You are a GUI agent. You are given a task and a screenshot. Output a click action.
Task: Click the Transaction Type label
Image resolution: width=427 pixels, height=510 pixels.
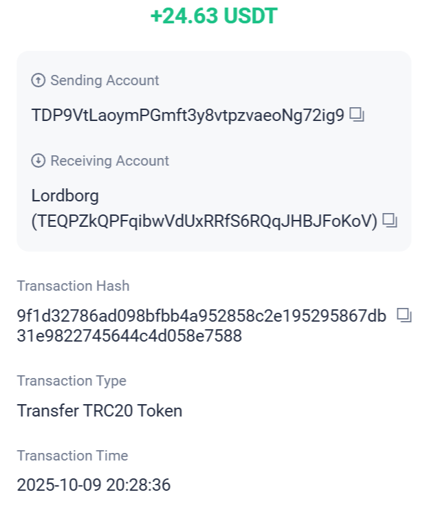coord(72,381)
